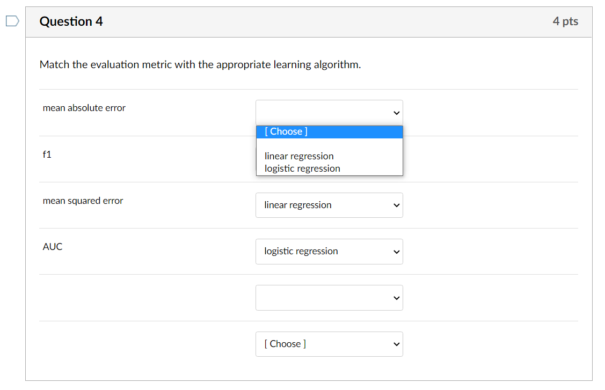Select the blank option in the open list
605x390 pixels.
(x=329, y=144)
